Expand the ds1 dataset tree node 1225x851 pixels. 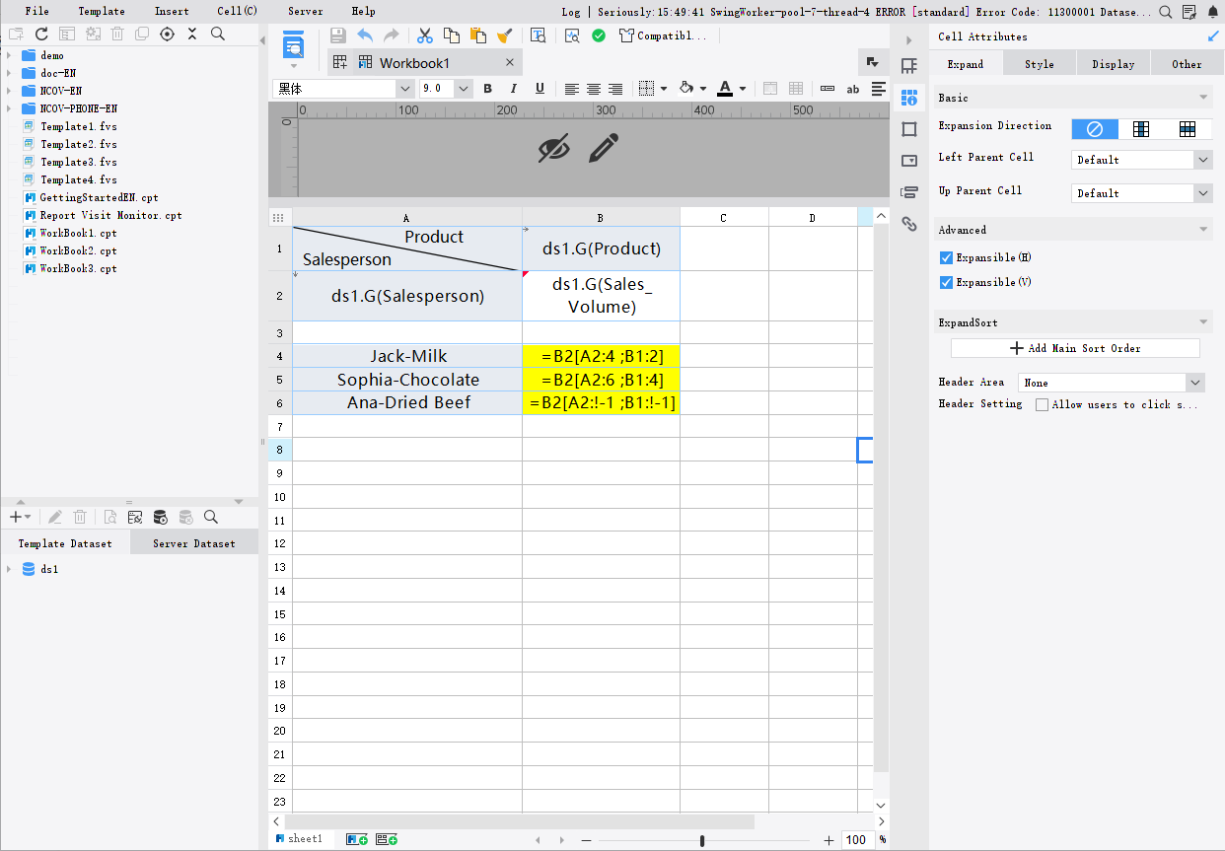click(x=10, y=568)
